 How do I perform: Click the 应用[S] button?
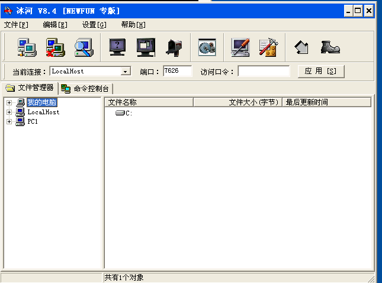click(321, 72)
